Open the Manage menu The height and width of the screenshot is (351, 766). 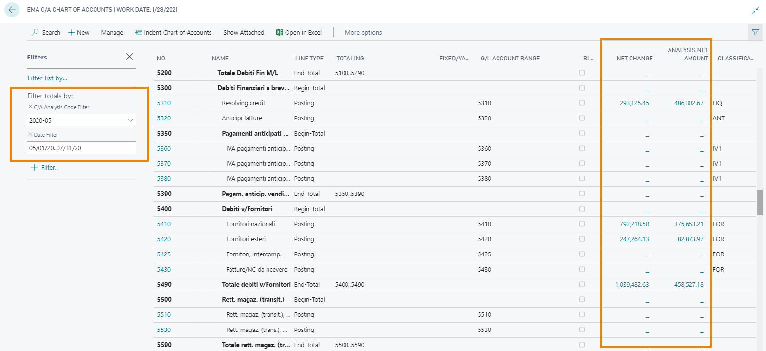pos(112,33)
